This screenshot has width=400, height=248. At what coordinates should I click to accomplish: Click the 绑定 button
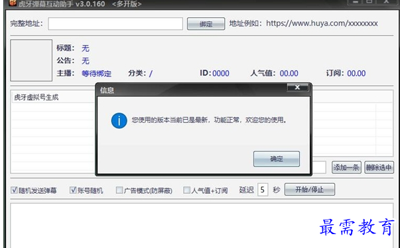206,24
